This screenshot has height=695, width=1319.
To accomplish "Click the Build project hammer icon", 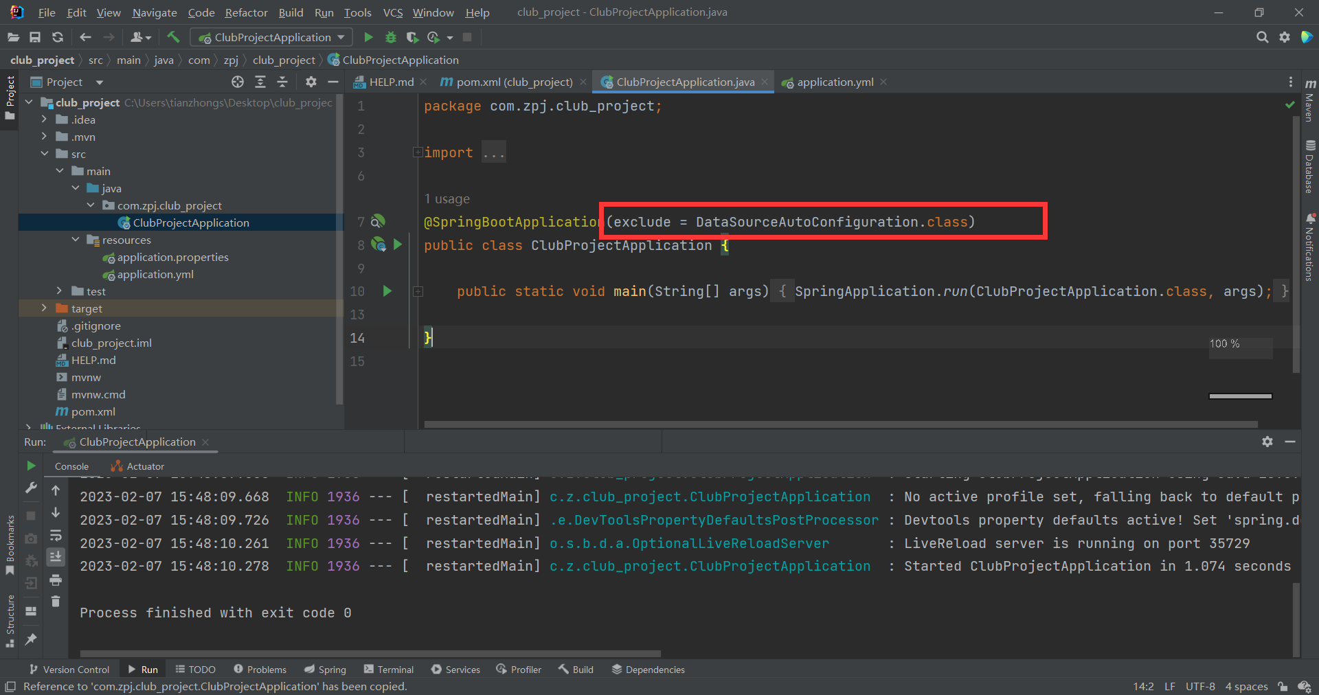I will pyautogui.click(x=173, y=37).
